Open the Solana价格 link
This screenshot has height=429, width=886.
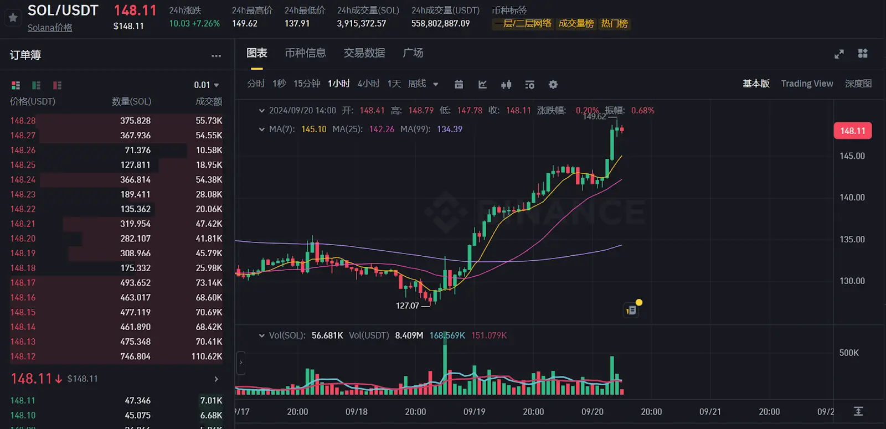click(50, 28)
